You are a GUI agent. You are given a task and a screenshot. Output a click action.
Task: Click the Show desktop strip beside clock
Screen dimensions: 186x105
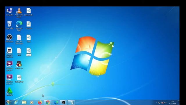[x=178, y=102]
